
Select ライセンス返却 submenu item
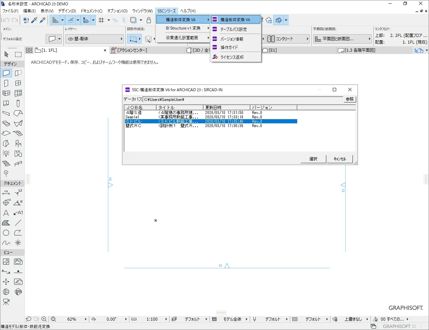(236, 57)
